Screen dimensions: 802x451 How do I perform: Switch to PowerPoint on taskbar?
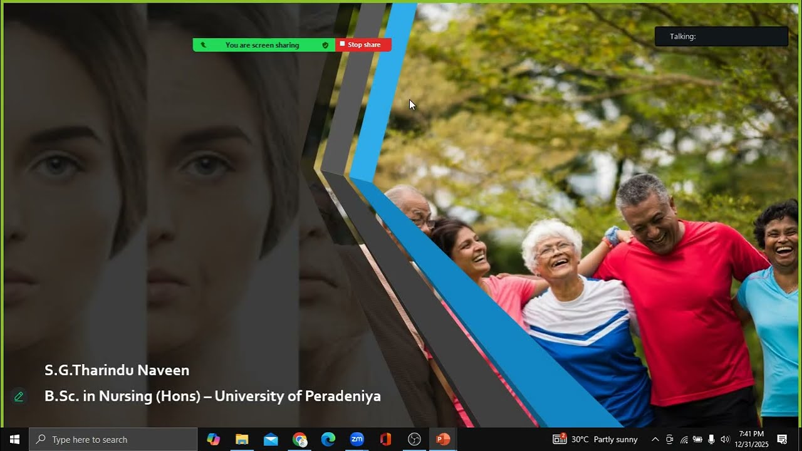(x=443, y=439)
